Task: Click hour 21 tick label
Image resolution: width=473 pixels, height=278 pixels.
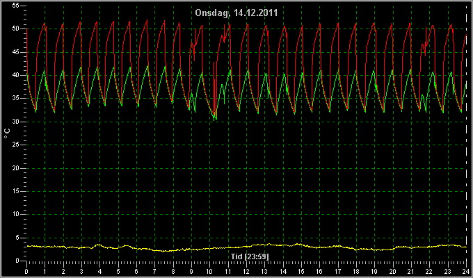Action: (411, 271)
